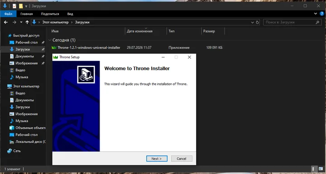326x174 pixels.
Task: Click the Быстрый доступ star icon
Action: [x=10, y=36]
